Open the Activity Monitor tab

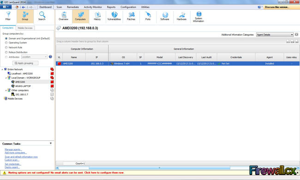(x=93, y=7)
